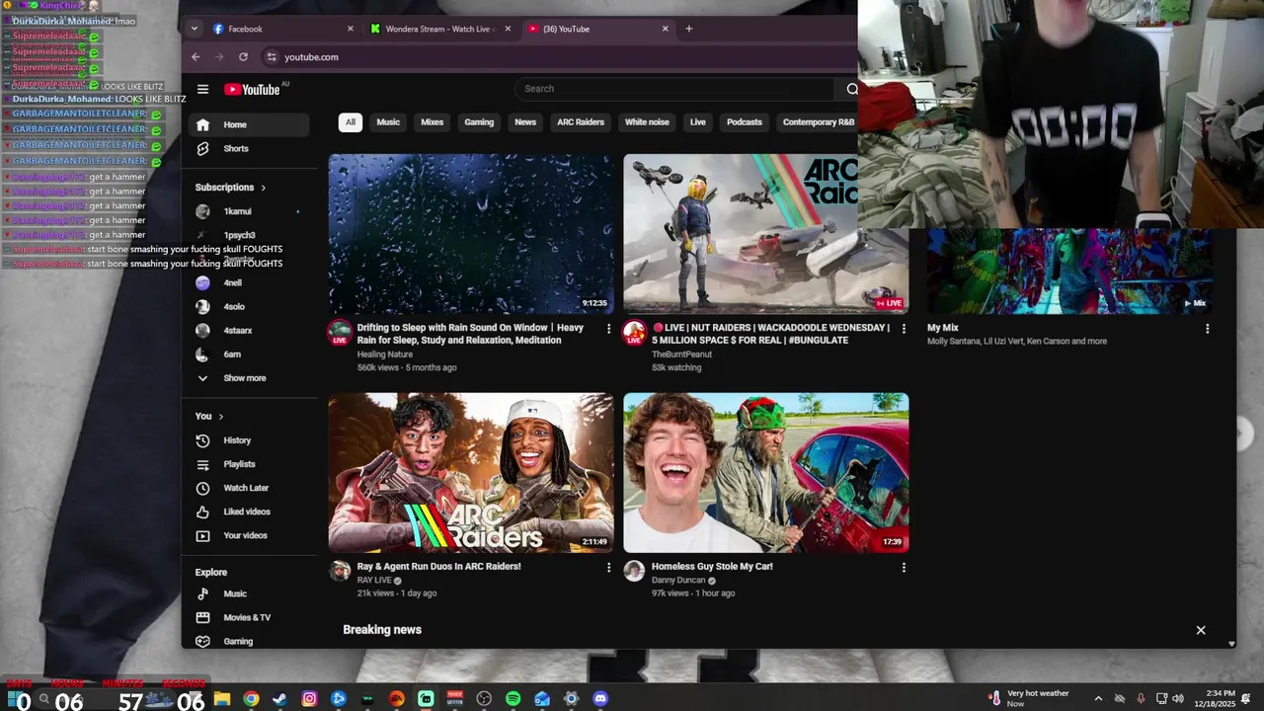The image size is (1264, 711).
Task: Show hidden system tray icons
Action: [1098, 699]
